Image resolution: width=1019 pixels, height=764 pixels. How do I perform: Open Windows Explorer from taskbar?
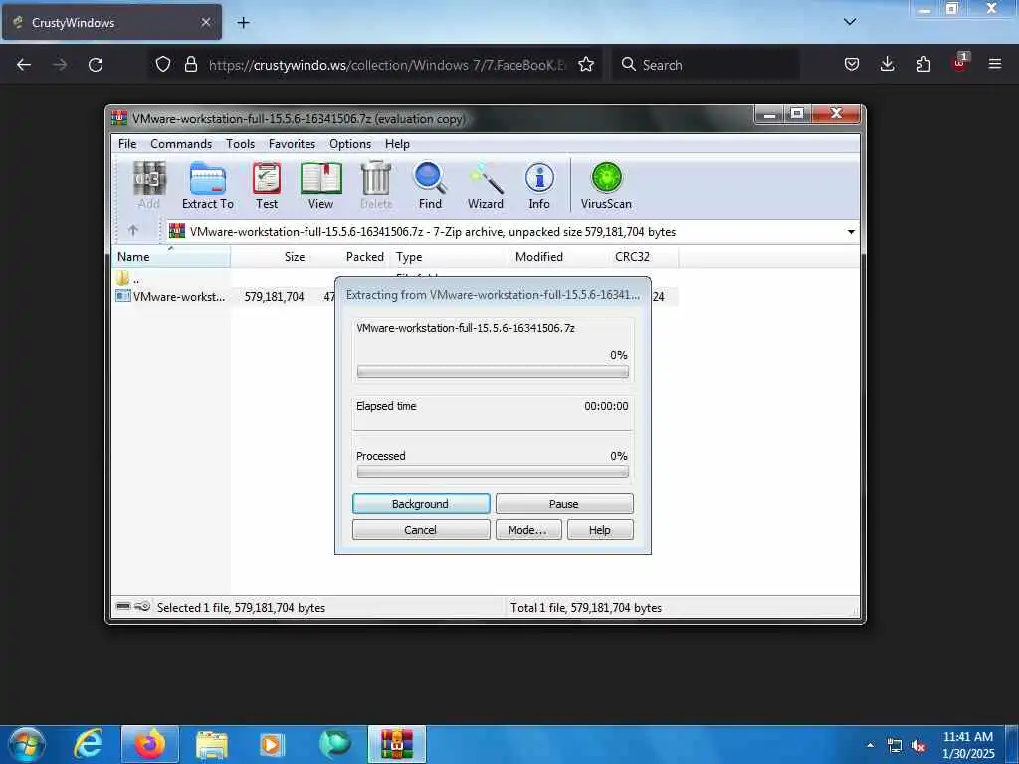tap(212, 744)
